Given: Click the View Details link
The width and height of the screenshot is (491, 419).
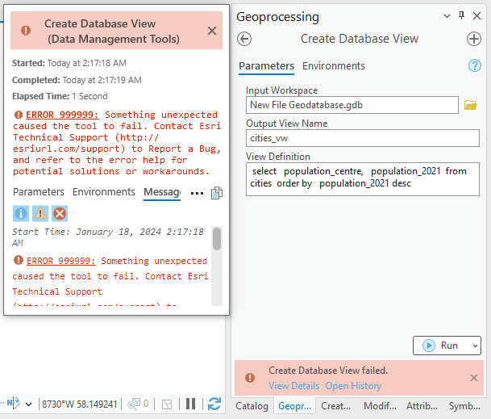Looking at the screenshot, I should point(293,386).
